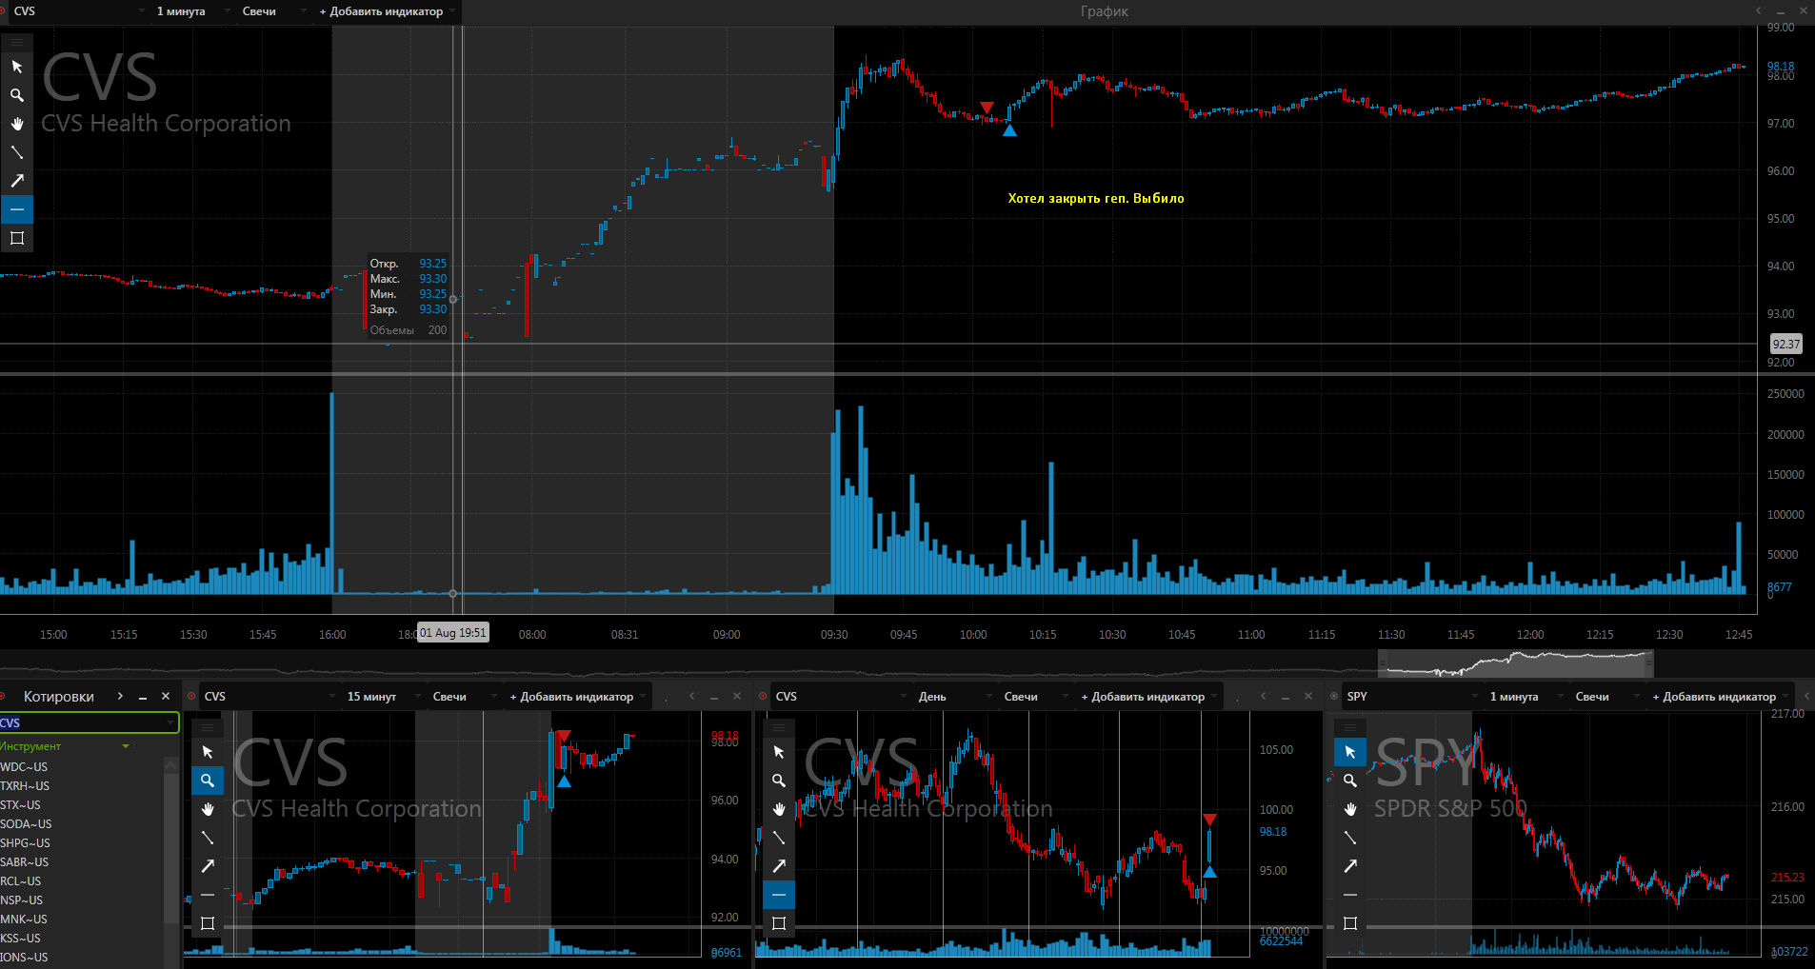
Task: Select the arrow drawing tool in main chart
Action: 17,181
